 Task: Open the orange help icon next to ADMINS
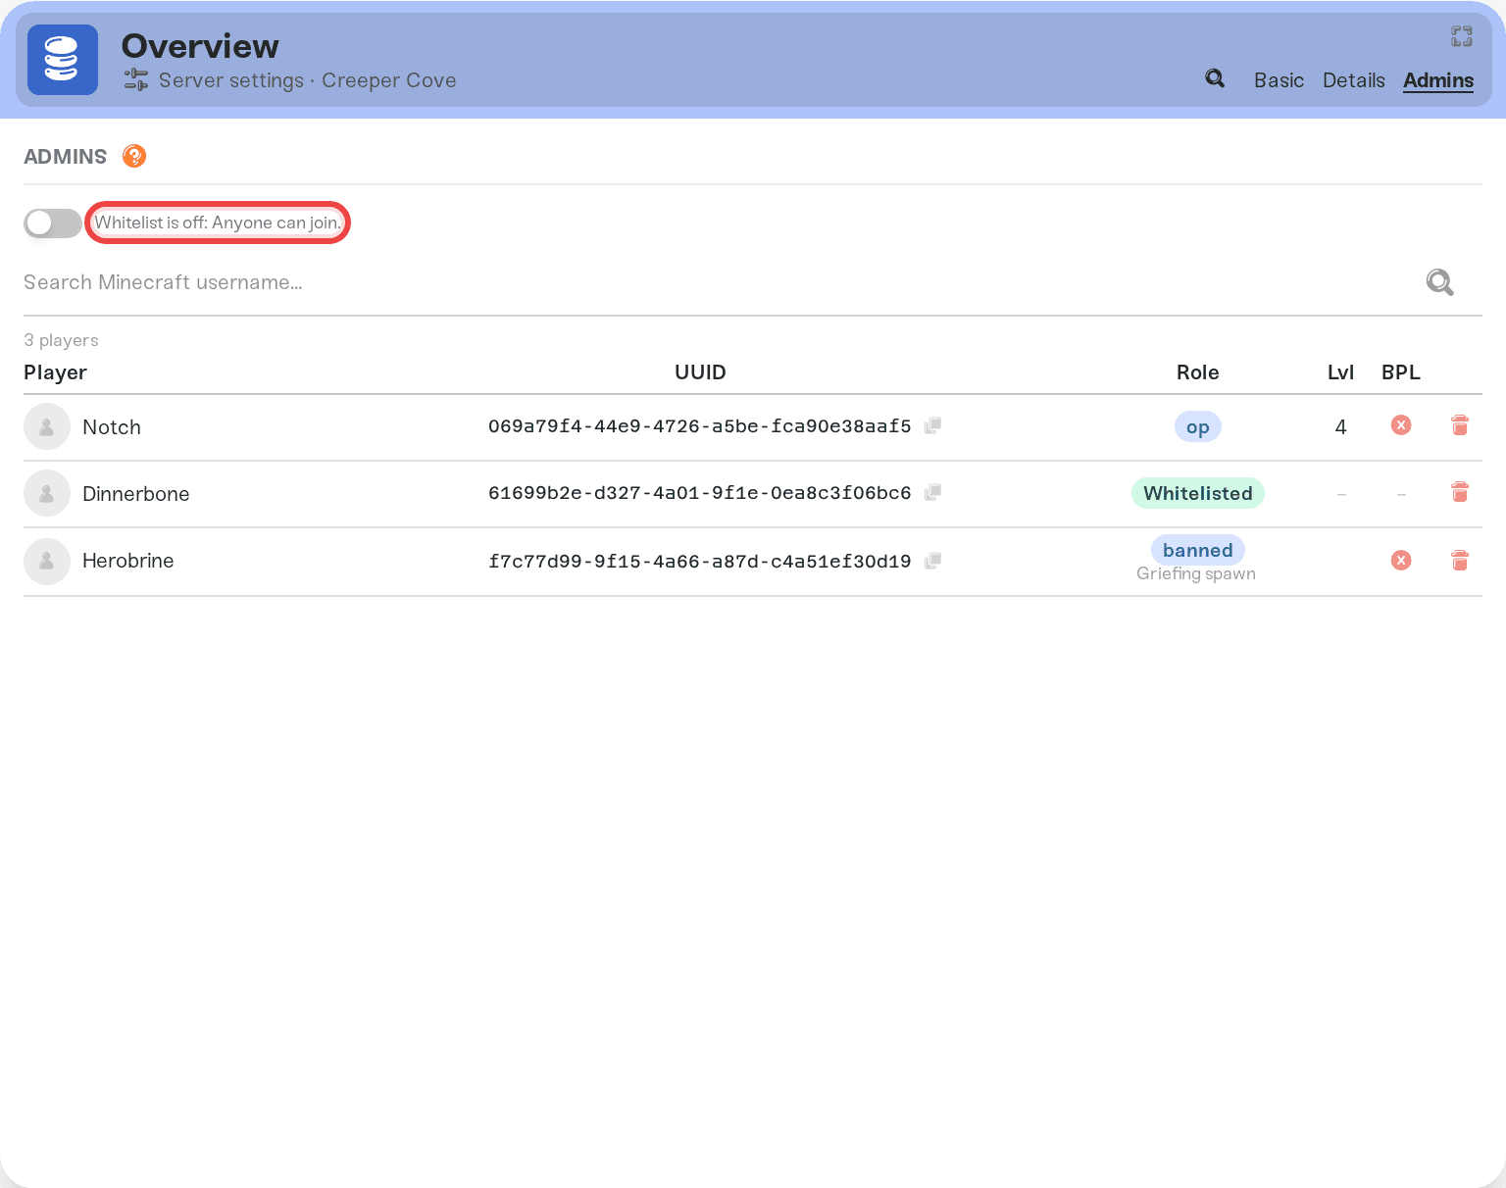[x=134, y=156]
